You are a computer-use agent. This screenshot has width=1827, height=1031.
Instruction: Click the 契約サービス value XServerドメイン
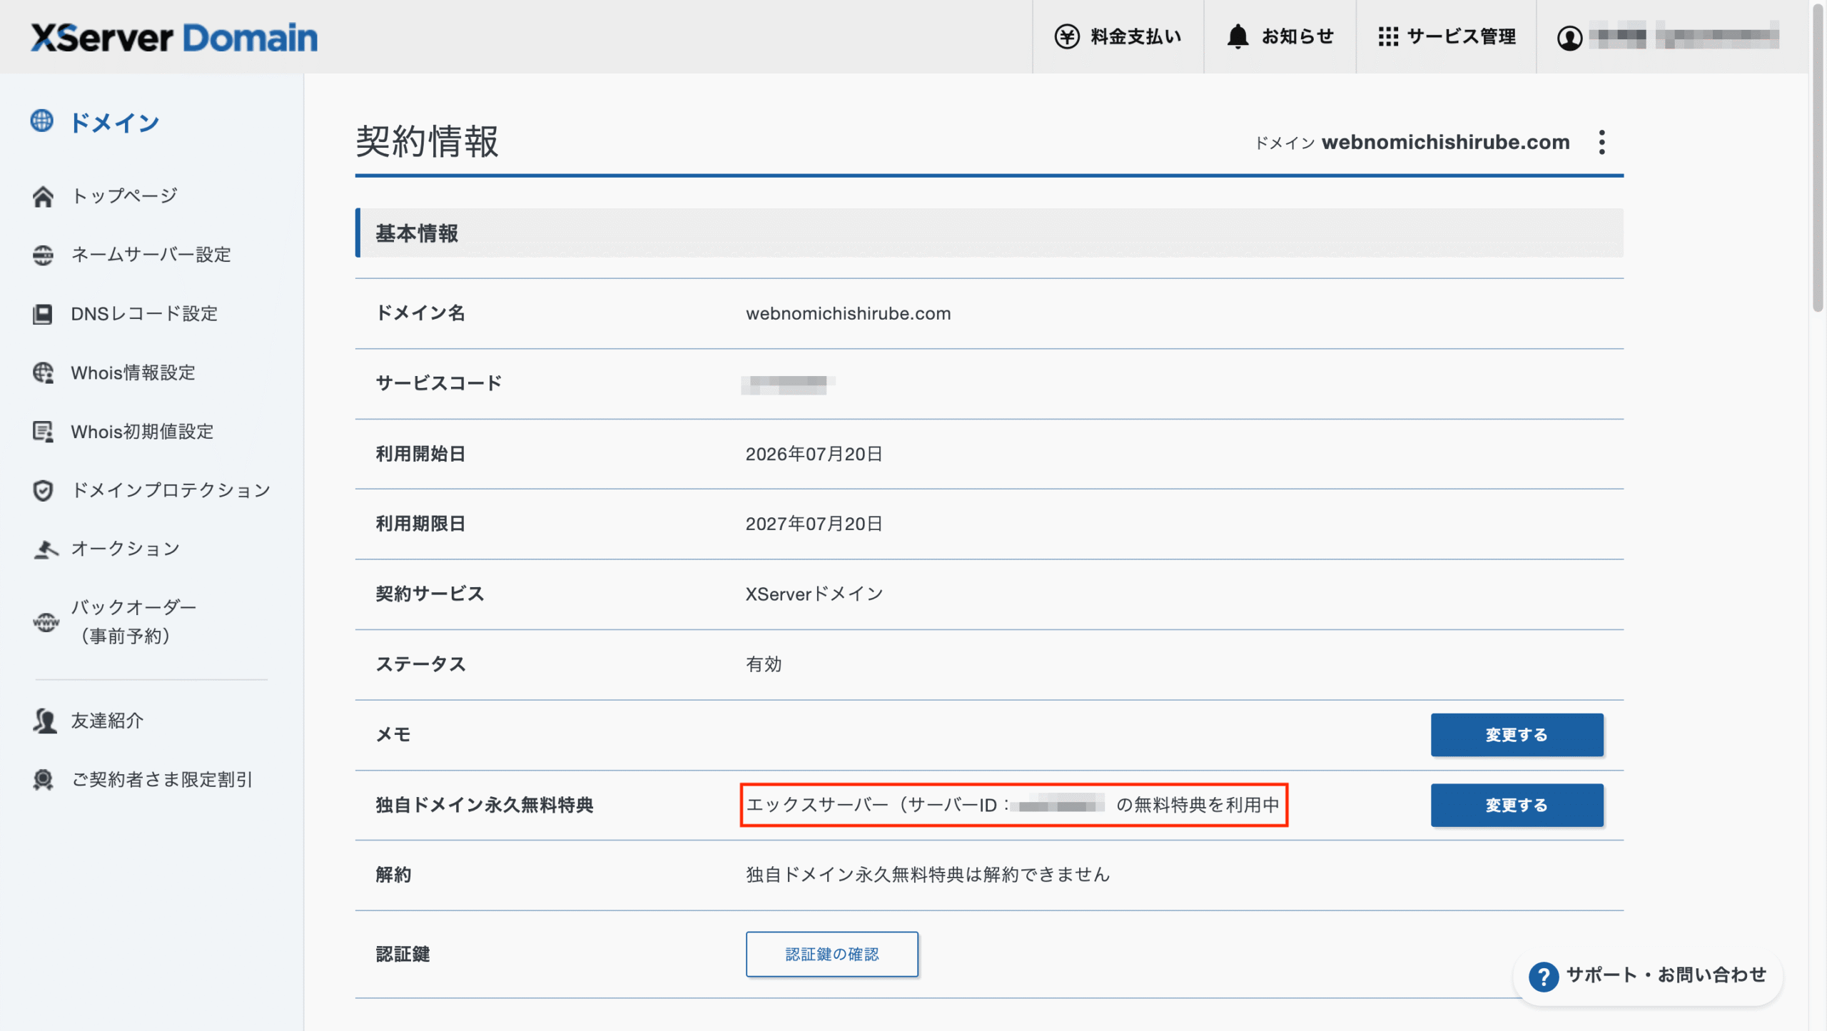pos(814,594)
